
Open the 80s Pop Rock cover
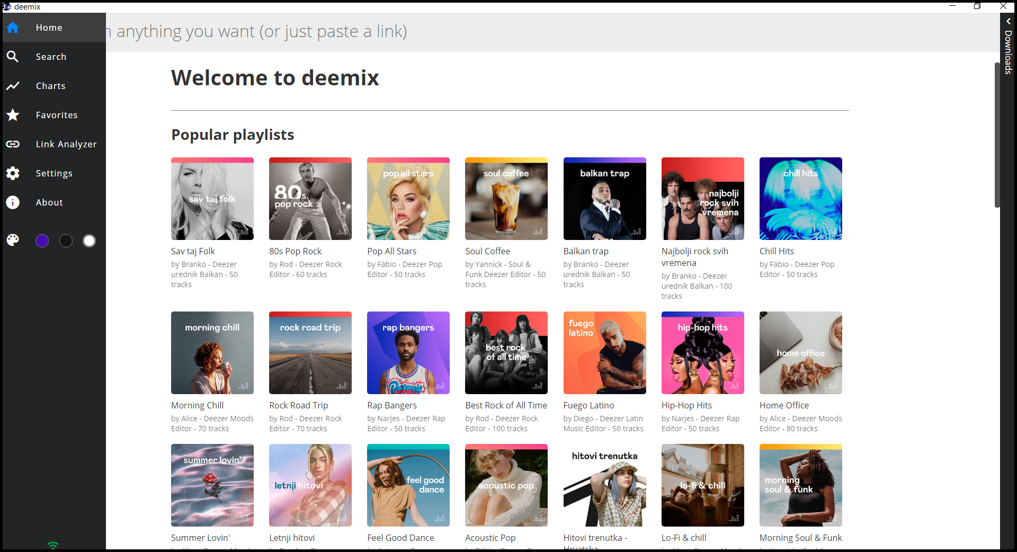[x=310, y=199]
